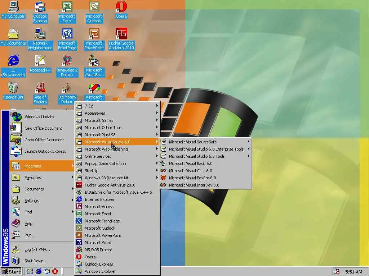Select Microsoft Outlook desktop shortcut

pos(94,12)
